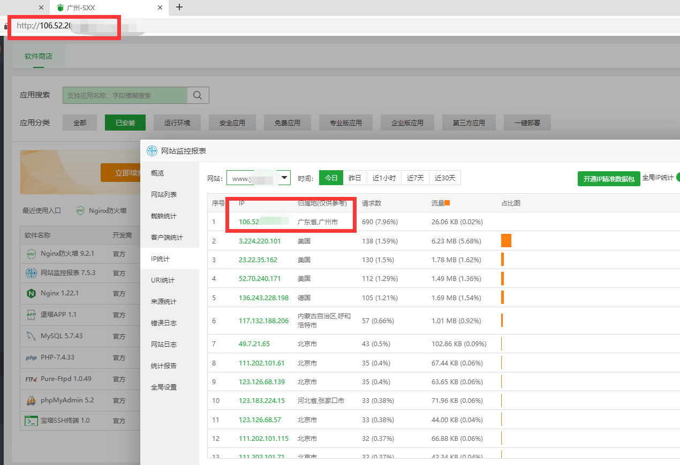Open 来源统计 in the report sidebar
The image size is (680, 465).
click(169, 302)
